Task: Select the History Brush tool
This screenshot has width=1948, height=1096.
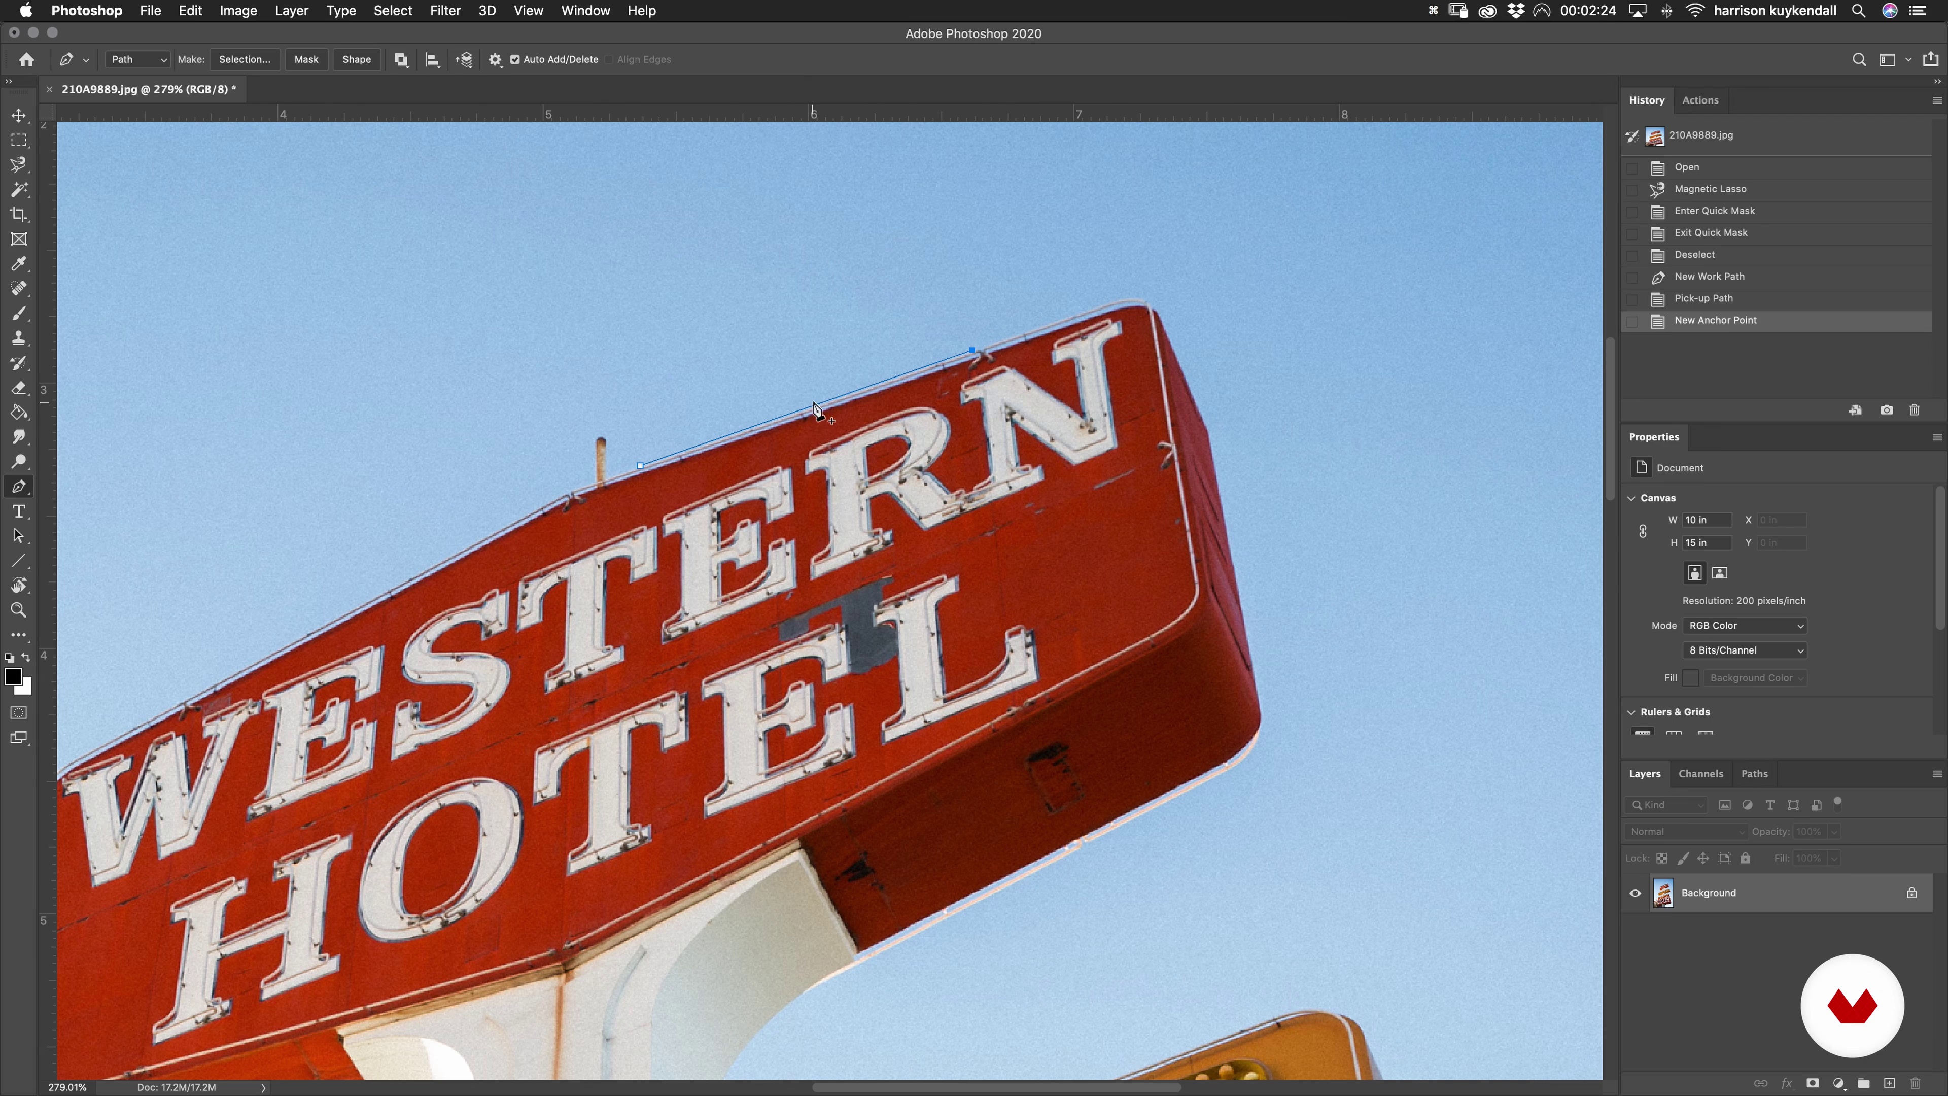Action: (19, 363)
